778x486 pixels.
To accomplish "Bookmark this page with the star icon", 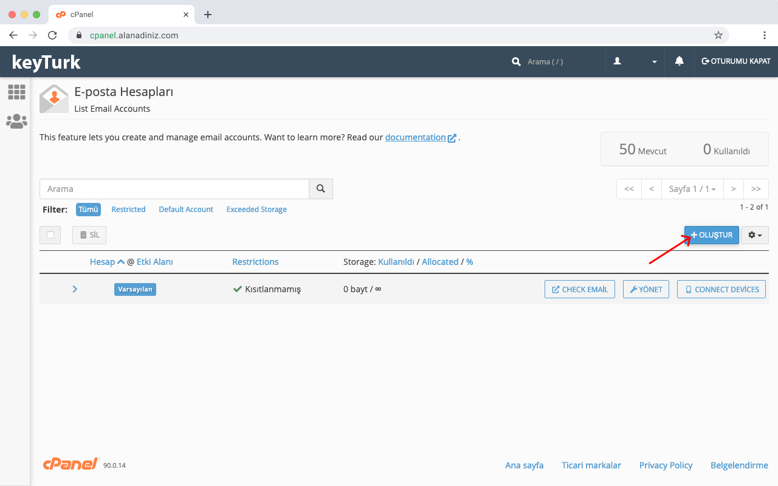I will (718, 35).
